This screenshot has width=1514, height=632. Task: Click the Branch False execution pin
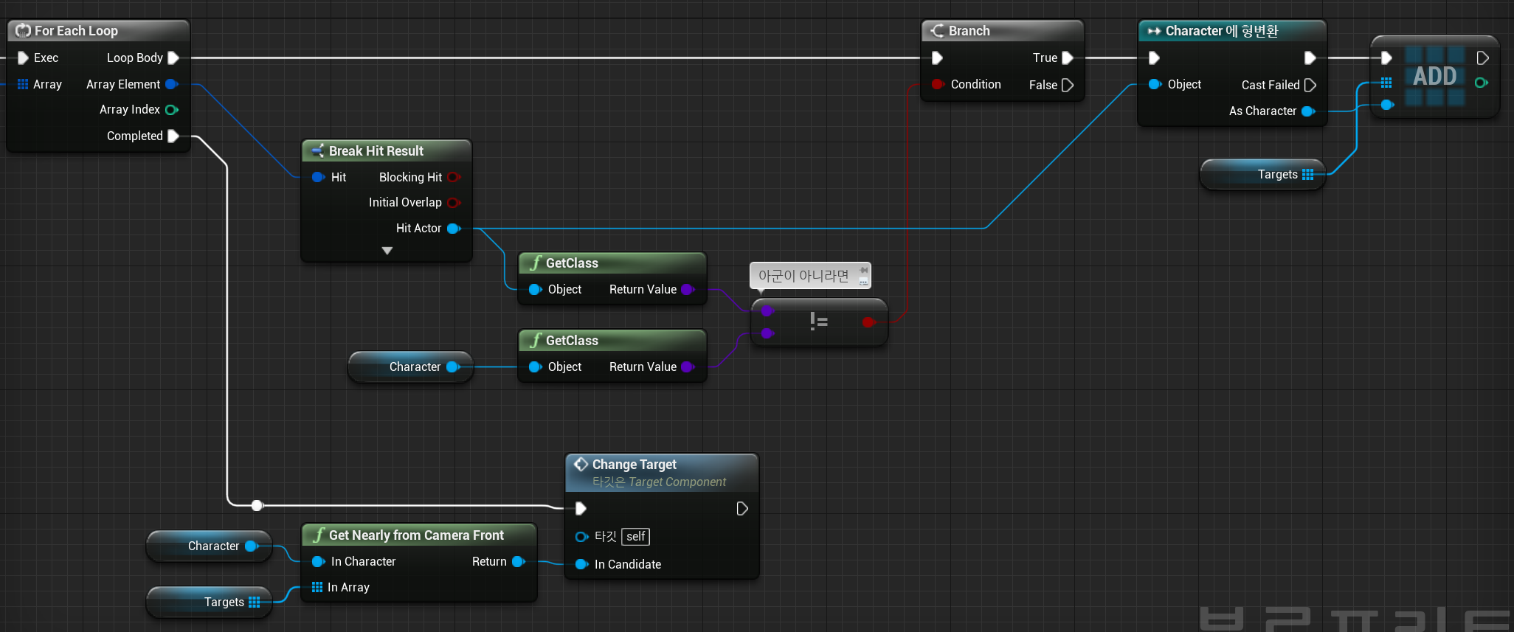(x=1068, y=85)
